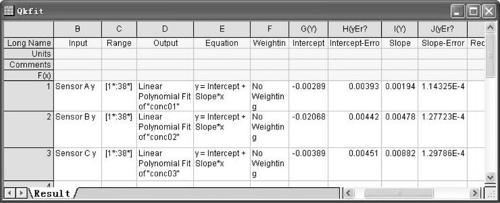Select row 3 header
The height and width of the screenshot is (203, 500).
(28, 164)
